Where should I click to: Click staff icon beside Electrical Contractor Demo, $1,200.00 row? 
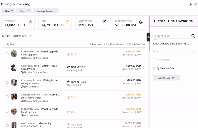click(x=22, y=58)
